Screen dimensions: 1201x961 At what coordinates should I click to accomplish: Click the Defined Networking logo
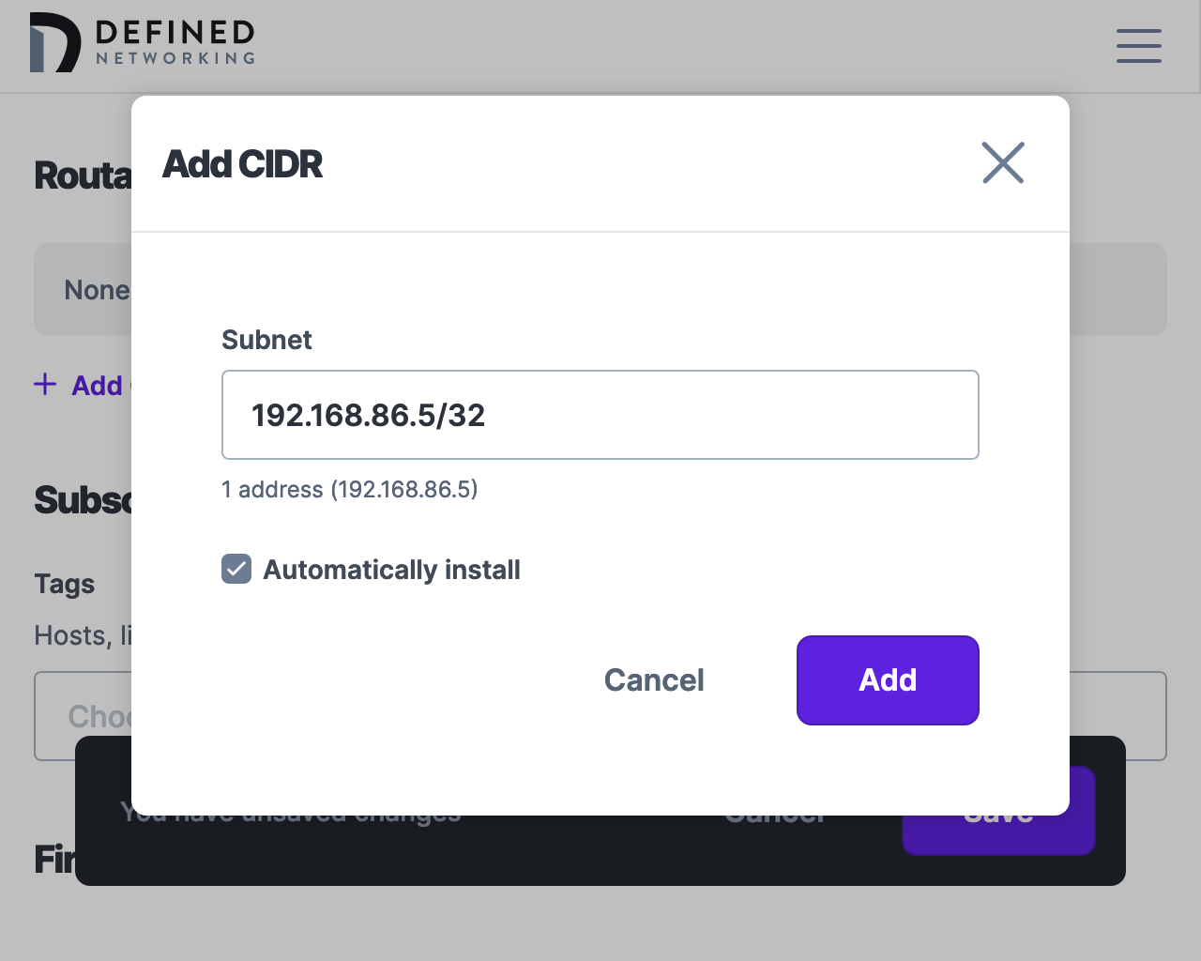click(x=141, y=43)
